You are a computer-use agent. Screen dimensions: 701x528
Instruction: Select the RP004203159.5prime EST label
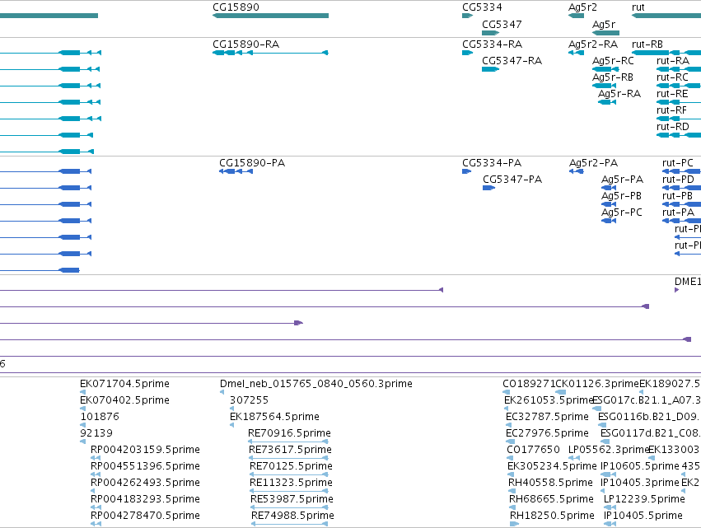(145, 450)
